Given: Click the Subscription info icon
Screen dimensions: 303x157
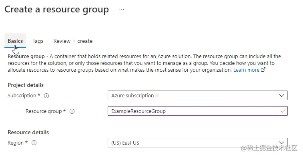Looking at the screenshot, I should pos(46,96).
